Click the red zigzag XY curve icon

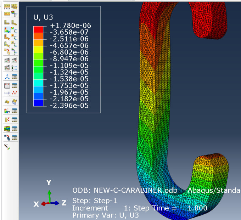15,93
